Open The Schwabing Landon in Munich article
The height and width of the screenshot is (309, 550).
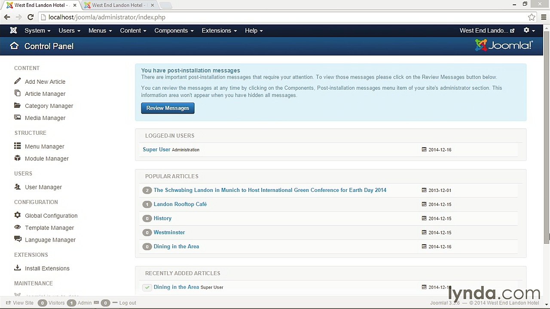pos(270,190)
